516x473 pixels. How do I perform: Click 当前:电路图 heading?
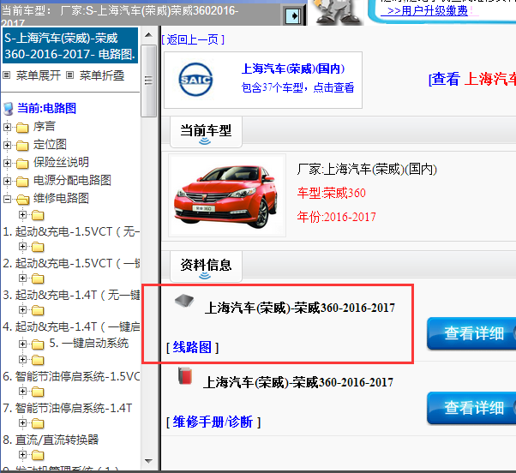[x=47, y=108]
